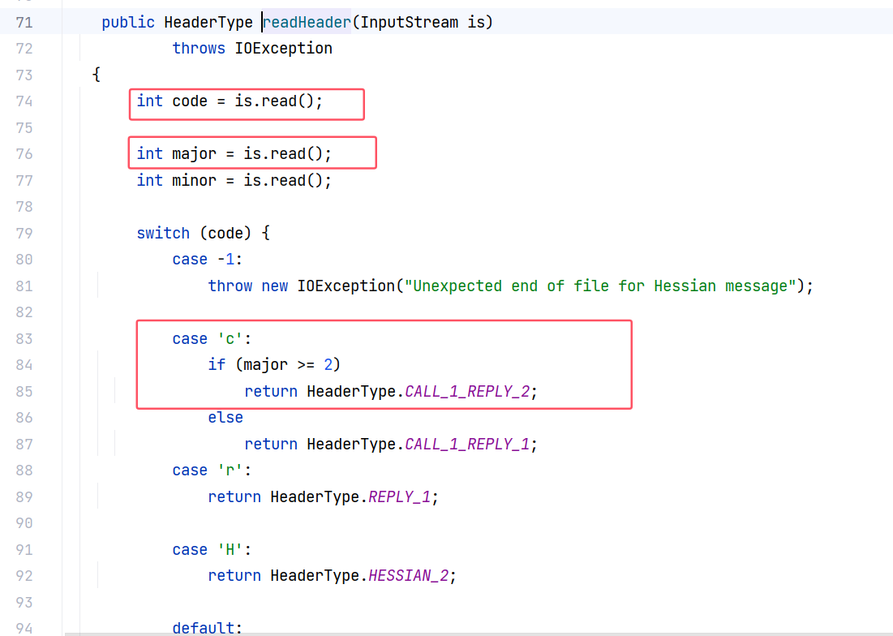Click the else keyword on line 86
Image resolution: width=893 pixels, height=636 pixels.
click(225, 418)
